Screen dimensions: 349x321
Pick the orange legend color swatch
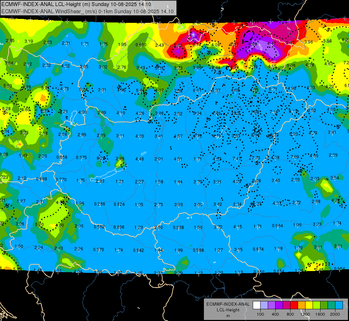click(302, 305)
